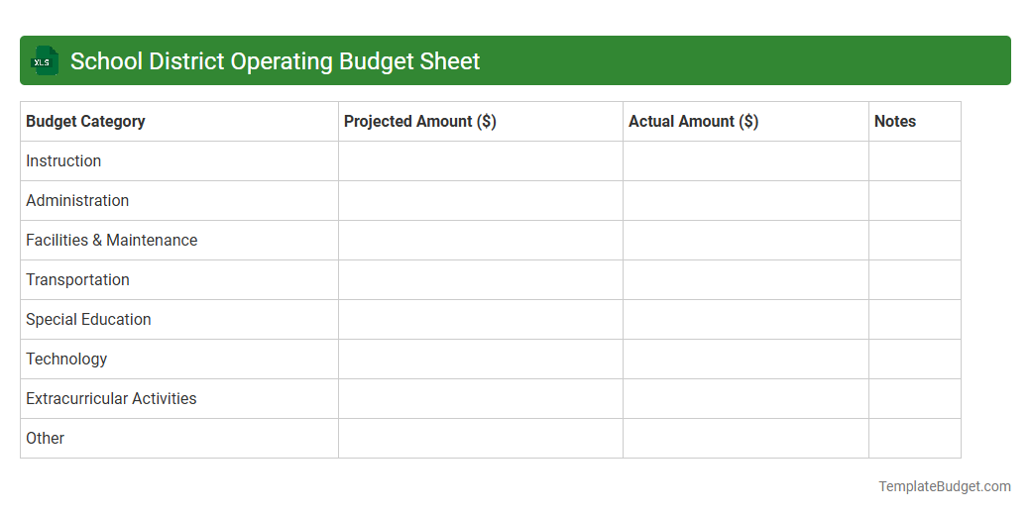The width and height of the screenshot is (1031, 515).
Task: Click Actual Amount cell for Technology
Action: [745, 359]
